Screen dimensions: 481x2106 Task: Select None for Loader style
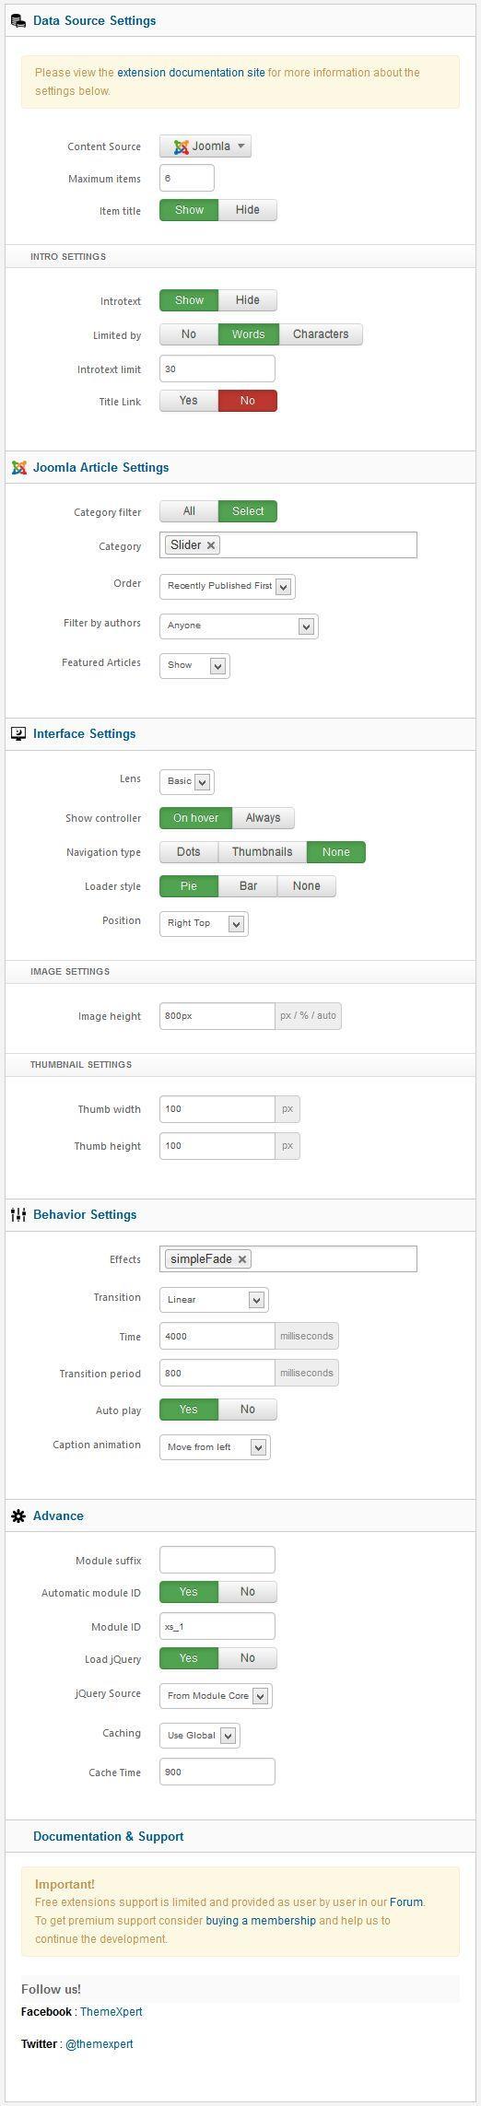[x=307, y=886]
